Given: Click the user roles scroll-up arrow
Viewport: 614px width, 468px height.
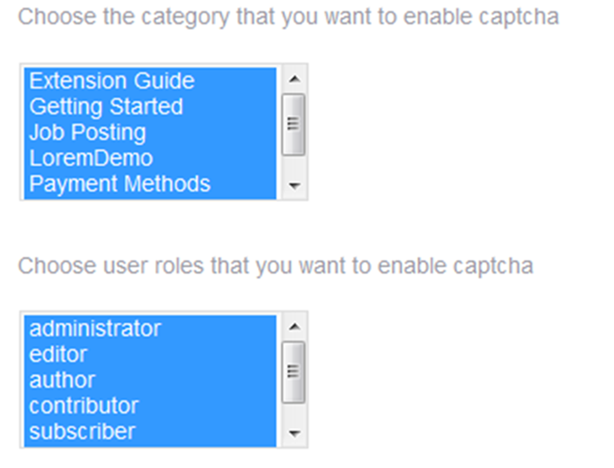Looking at the screenshot, I should coord(293,327).
